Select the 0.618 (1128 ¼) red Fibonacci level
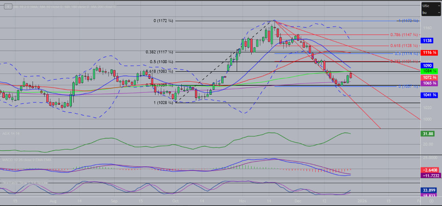Screen dimensions: 442x206 coord(404,46)
